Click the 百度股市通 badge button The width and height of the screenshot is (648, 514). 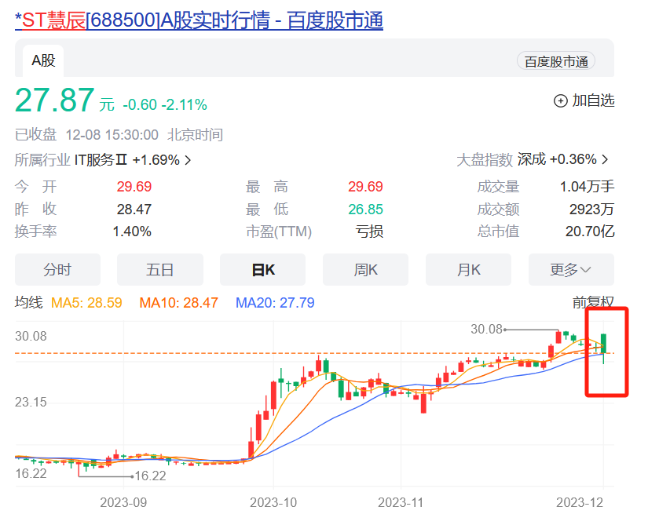556,61
